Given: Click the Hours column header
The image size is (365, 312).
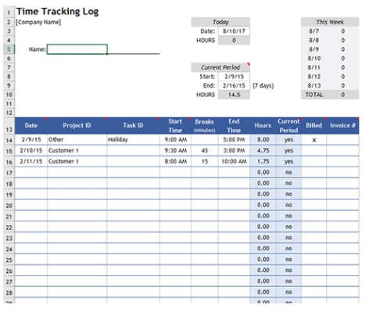Looking at the screenshot, I should pos(263,126).
